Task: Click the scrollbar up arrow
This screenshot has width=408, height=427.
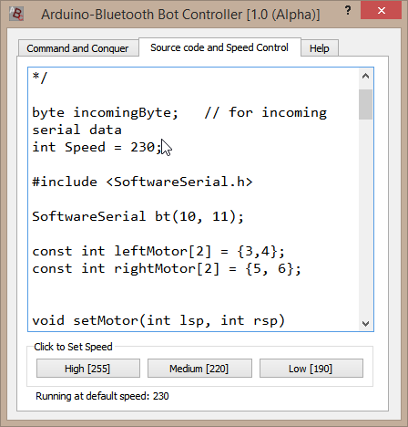Action: (x=365, y=76)
